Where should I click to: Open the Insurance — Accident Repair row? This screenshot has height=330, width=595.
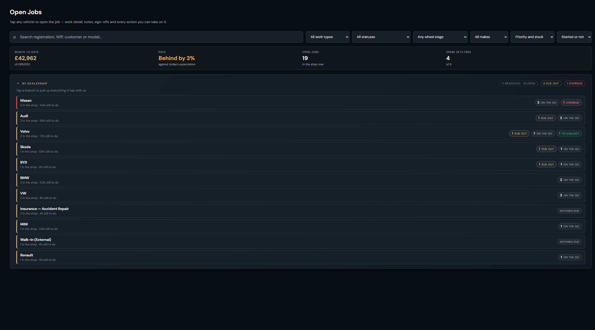pos(301,211)
